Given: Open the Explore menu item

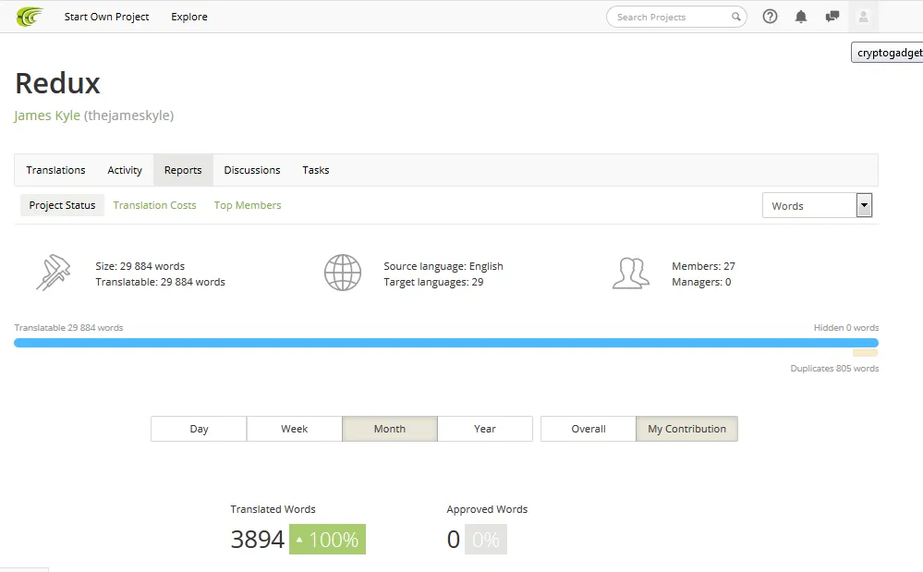Looking at the screenshot, I should click(189, 17).
